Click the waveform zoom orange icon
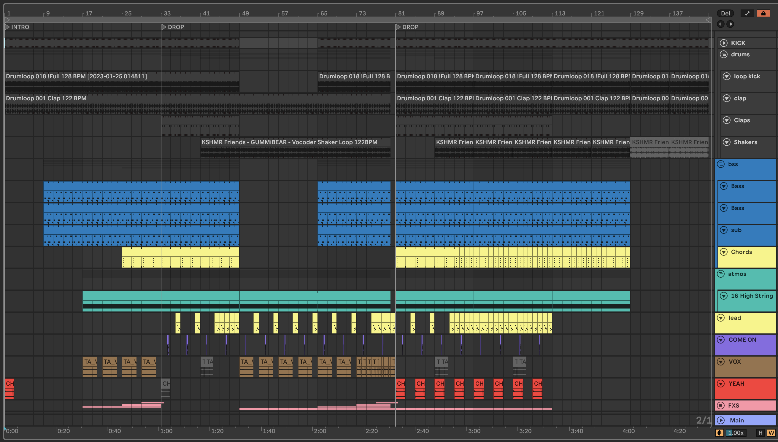The image size is (778, 442). click(x=719, y=433)
